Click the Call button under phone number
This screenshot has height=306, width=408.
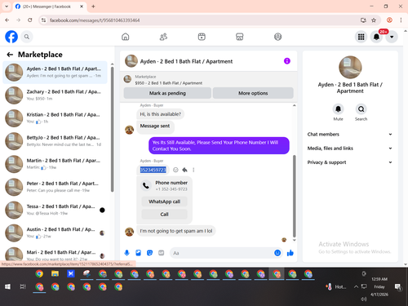point(164,215)
